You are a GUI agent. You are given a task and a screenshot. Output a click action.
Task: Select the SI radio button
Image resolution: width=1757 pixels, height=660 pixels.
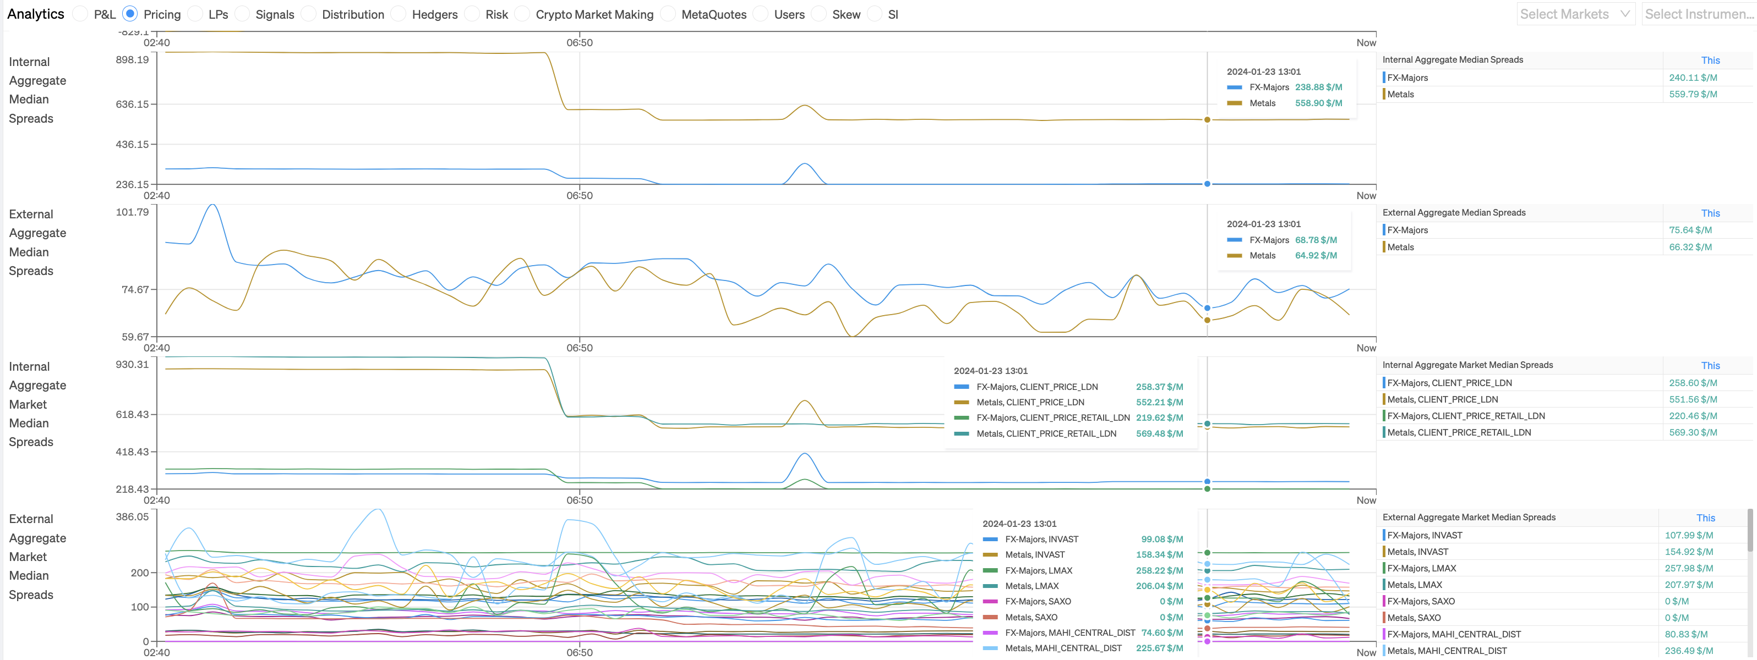coord(875,14)
